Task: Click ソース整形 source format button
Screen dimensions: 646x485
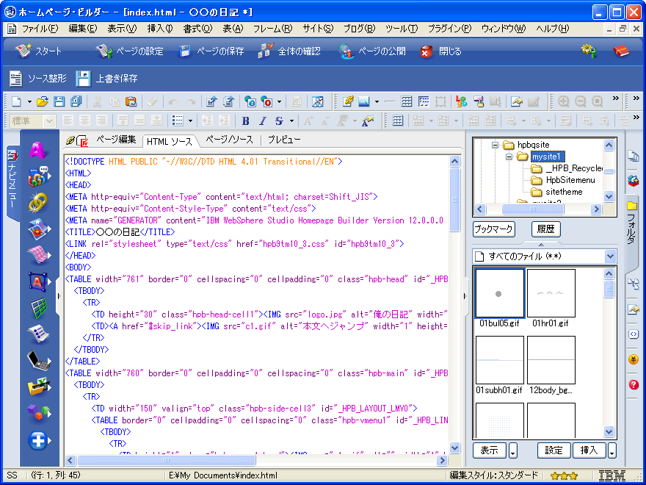Action: 38,79
